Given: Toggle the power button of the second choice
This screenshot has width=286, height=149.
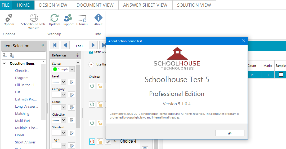Looking at the screenshot, I should (x=92, y=104).
